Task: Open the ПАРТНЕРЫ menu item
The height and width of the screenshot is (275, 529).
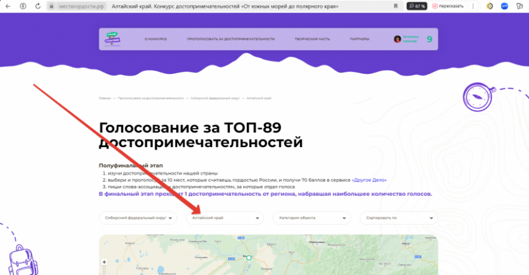Action: point(360,39)
